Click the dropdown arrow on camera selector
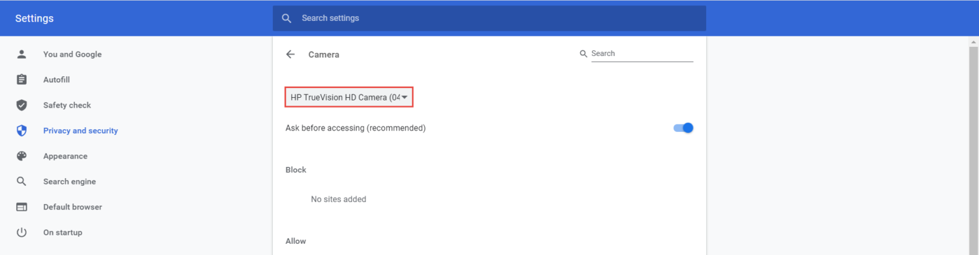The image size is (979, 255). 405,97
